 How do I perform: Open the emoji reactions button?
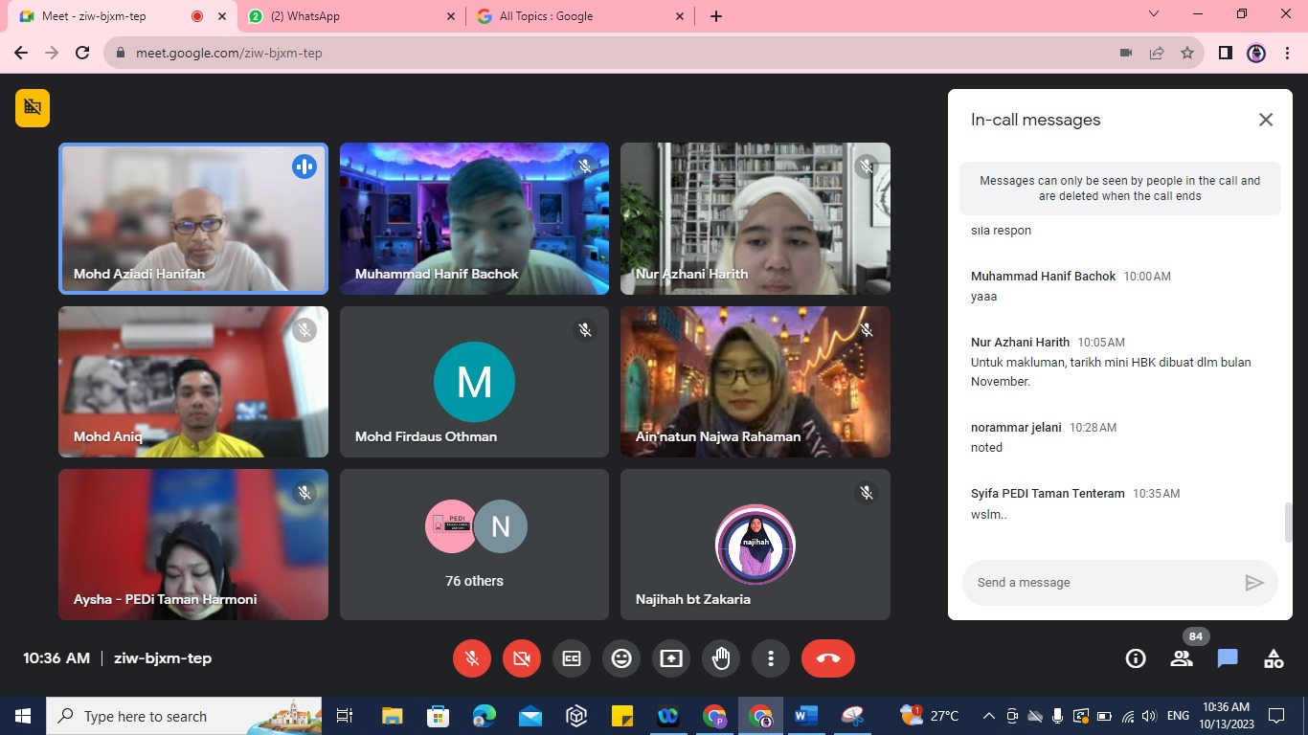point(621,658)
